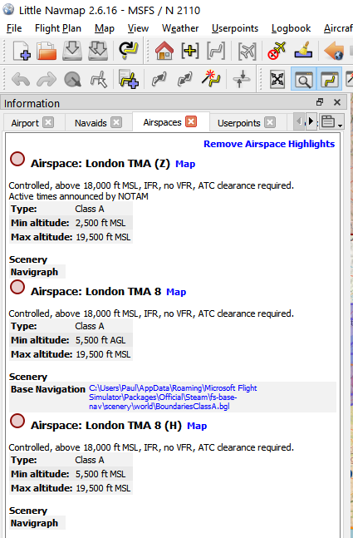The height and width of the screenshot is (538, 353).
Task: Click the 'Airspace: London TMA 8 (H)' heading
Action: tap(106, 426)
